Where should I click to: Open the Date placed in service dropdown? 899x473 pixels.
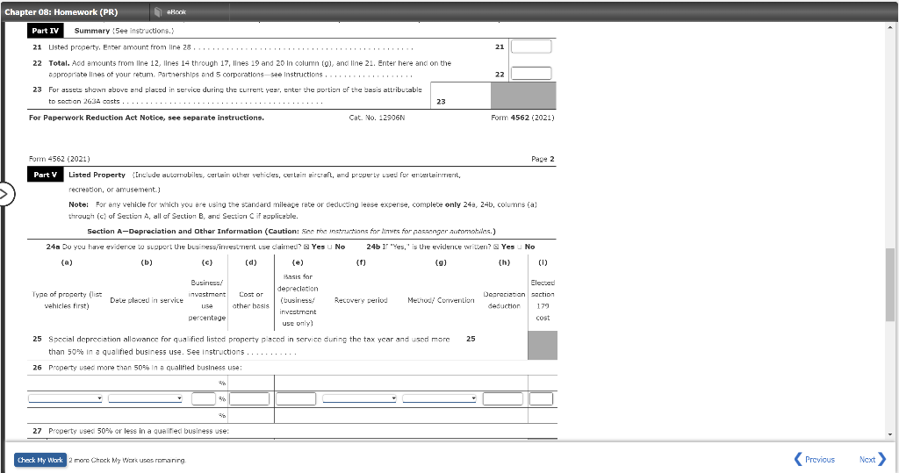pos(145,398)
